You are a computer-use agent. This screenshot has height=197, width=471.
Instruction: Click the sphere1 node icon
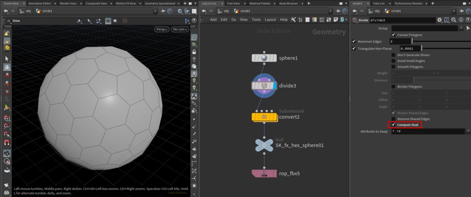click(x=264, y=58)
